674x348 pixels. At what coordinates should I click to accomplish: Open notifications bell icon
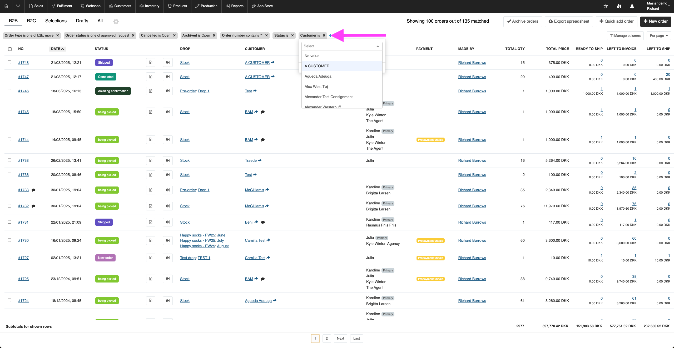632,6
